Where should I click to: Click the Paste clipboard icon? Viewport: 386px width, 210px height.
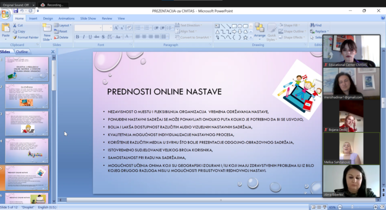[x=6, y=28]
